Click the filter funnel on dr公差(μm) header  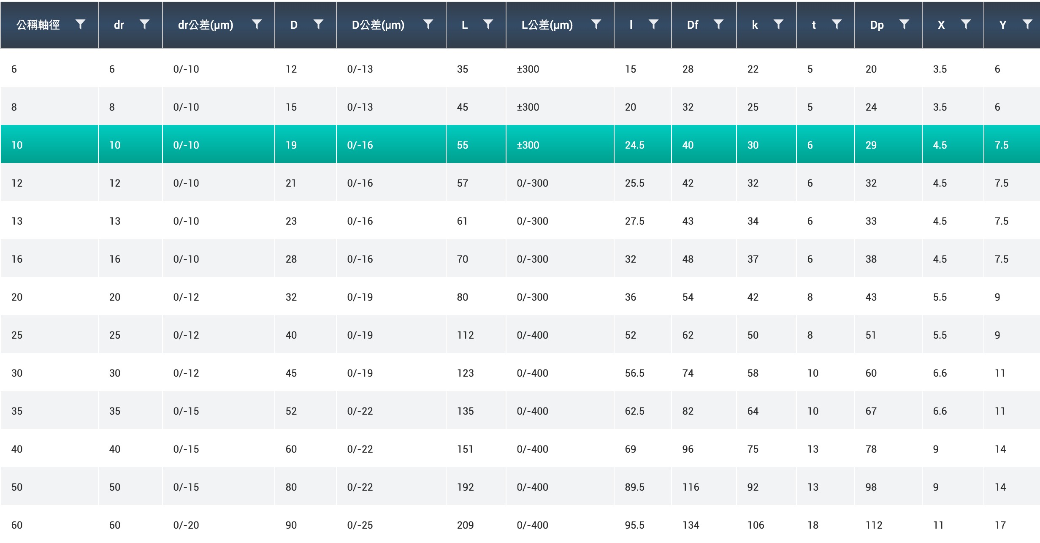pos(257,24)
